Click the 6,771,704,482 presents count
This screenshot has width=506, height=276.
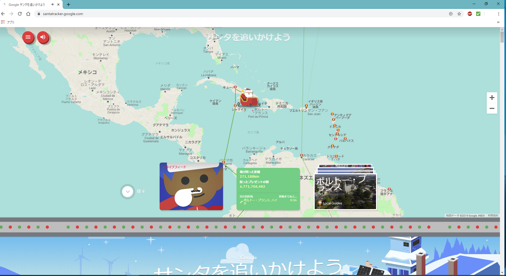pos(252,187)
